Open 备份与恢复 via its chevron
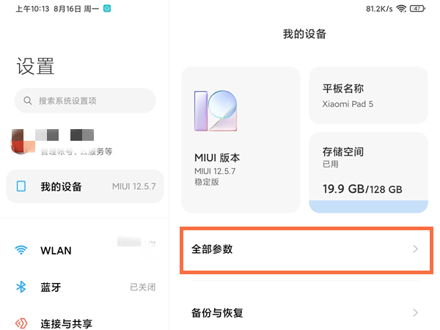440x330 pixels. pos(415,313)
